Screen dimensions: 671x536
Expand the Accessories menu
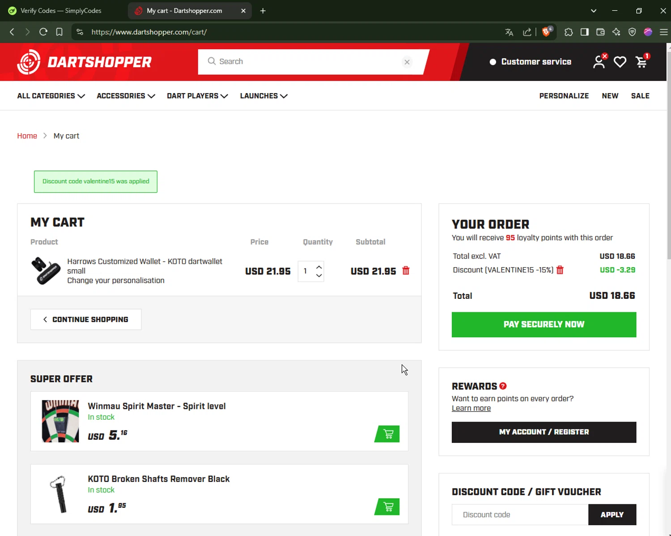tap(126, 96)
